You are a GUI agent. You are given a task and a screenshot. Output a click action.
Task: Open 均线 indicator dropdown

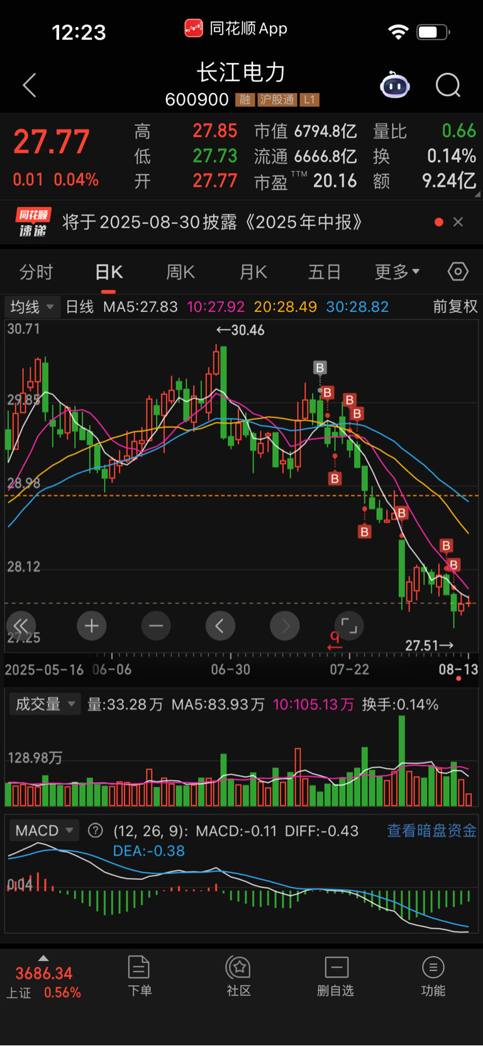click(x=33, y=307)
